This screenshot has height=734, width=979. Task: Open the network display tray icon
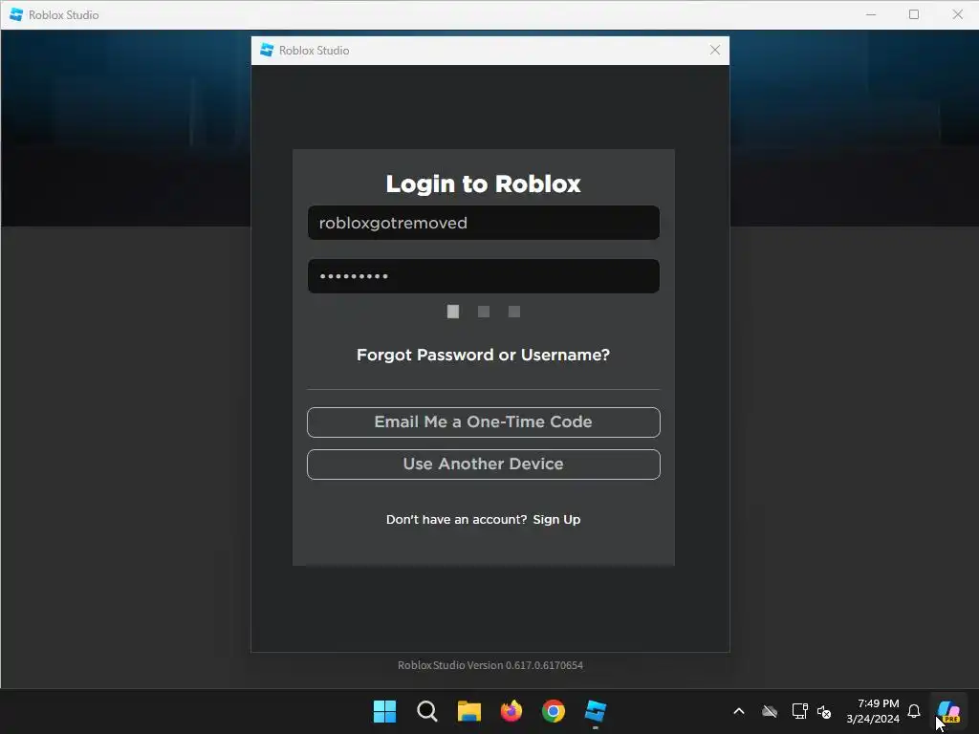[x=799, y=711]
